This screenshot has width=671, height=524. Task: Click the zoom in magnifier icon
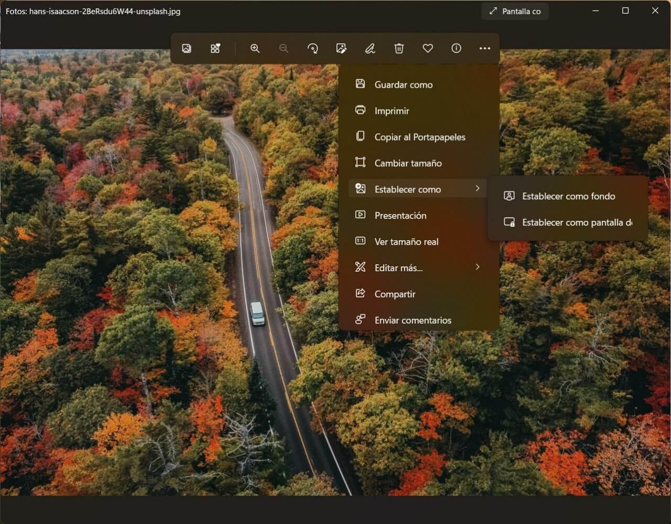(x=255, y=48)
